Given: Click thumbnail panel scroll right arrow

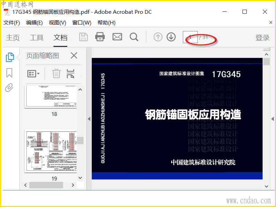Looking at the screenshot, I should [73, 185].
